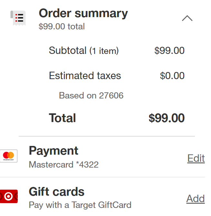
Task: Add a Target gift card
Action: (196, 199)
